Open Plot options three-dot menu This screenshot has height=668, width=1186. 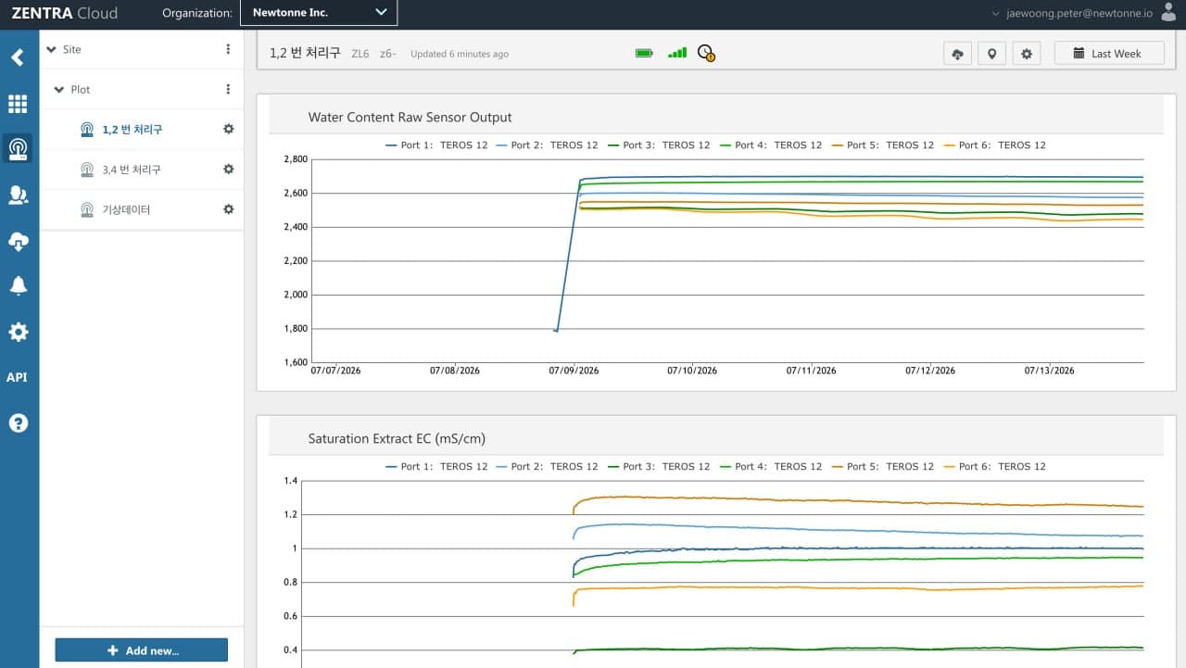[228, 90]
